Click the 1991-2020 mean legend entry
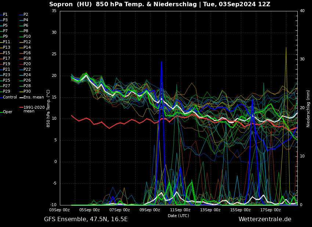The image size is (312, 227). point(34,109)
